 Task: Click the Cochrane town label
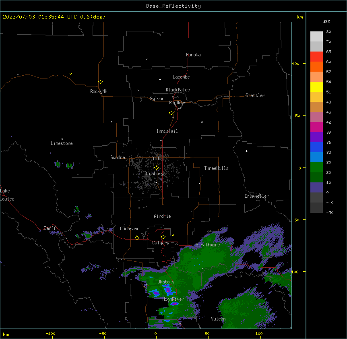coord(130,229)
